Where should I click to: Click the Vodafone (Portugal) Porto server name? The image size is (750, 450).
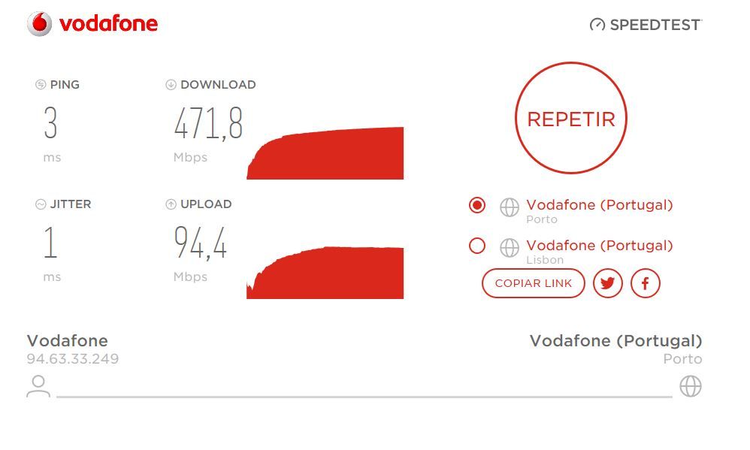600,204
